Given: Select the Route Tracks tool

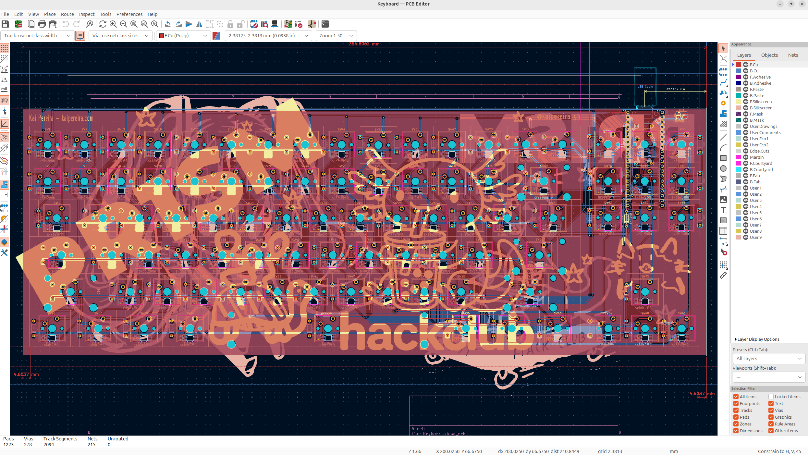Looking at the screenshot, I should (x=723, y=82).
